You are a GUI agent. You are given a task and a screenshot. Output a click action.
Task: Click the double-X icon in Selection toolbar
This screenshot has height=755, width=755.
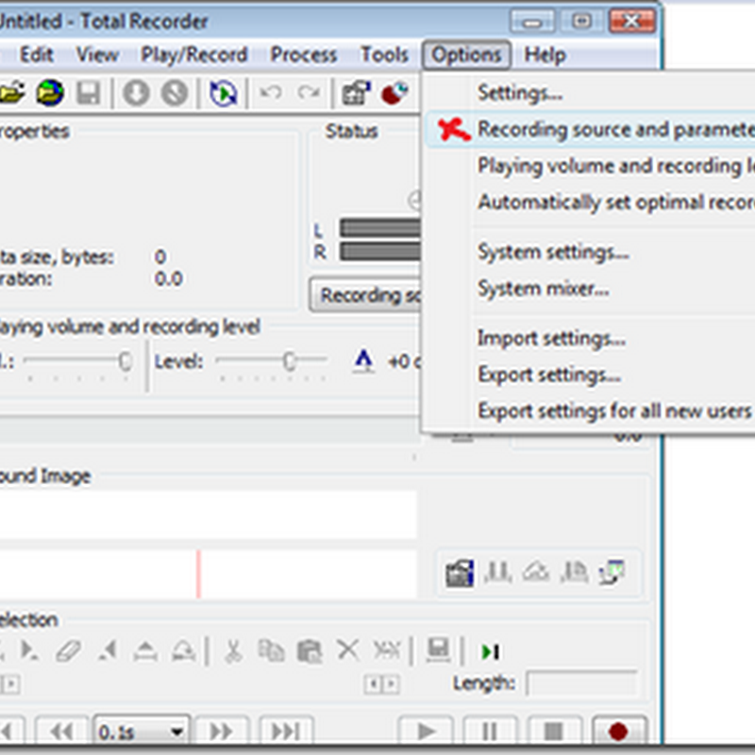[x=387, y=650]
